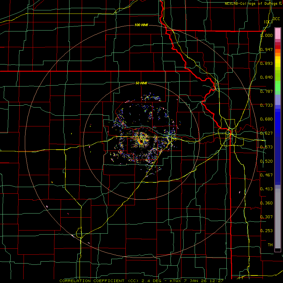Click the 0.840 scale value
283x283 pixels.
coord(266,77)
